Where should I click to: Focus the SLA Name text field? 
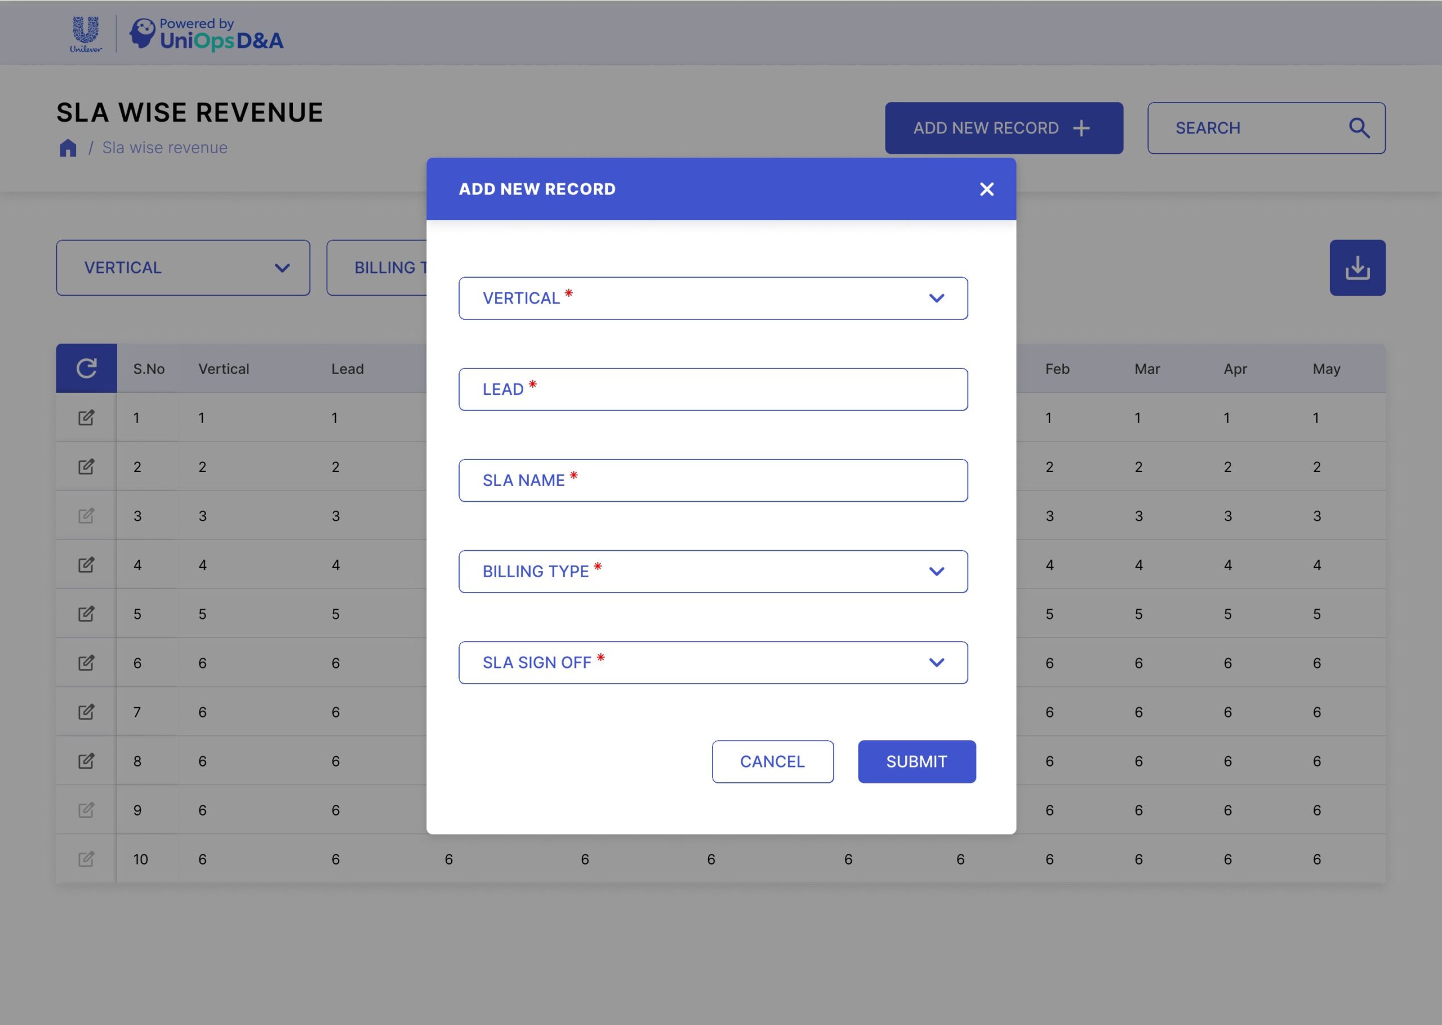point(713,480)
